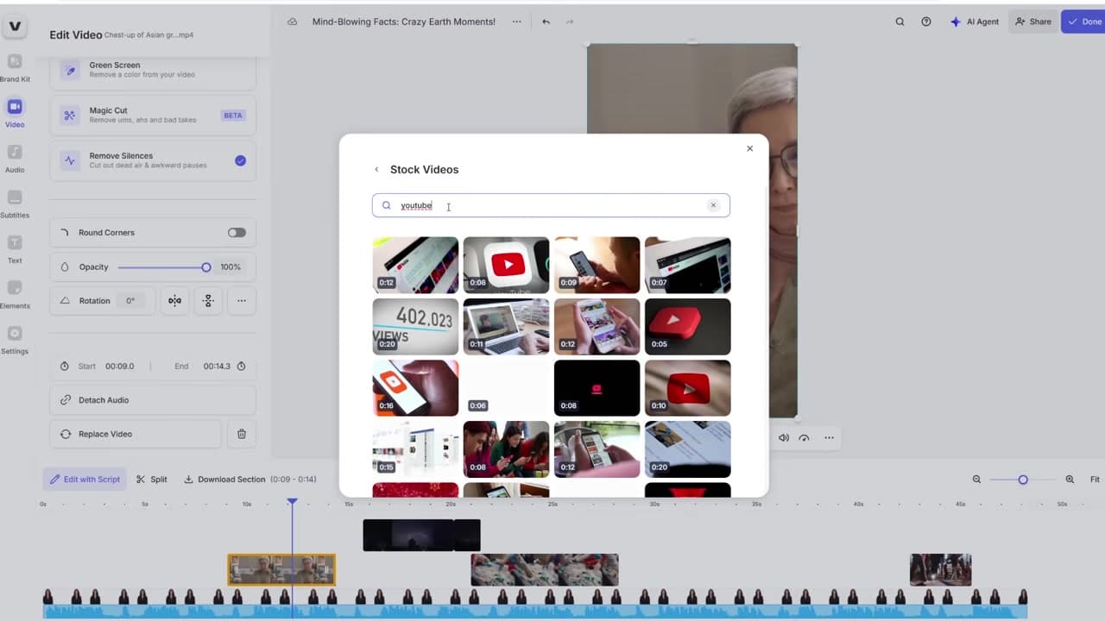Click the cloud save status icon
Screen dimensions: 1105x621
(x=293, y=22)
